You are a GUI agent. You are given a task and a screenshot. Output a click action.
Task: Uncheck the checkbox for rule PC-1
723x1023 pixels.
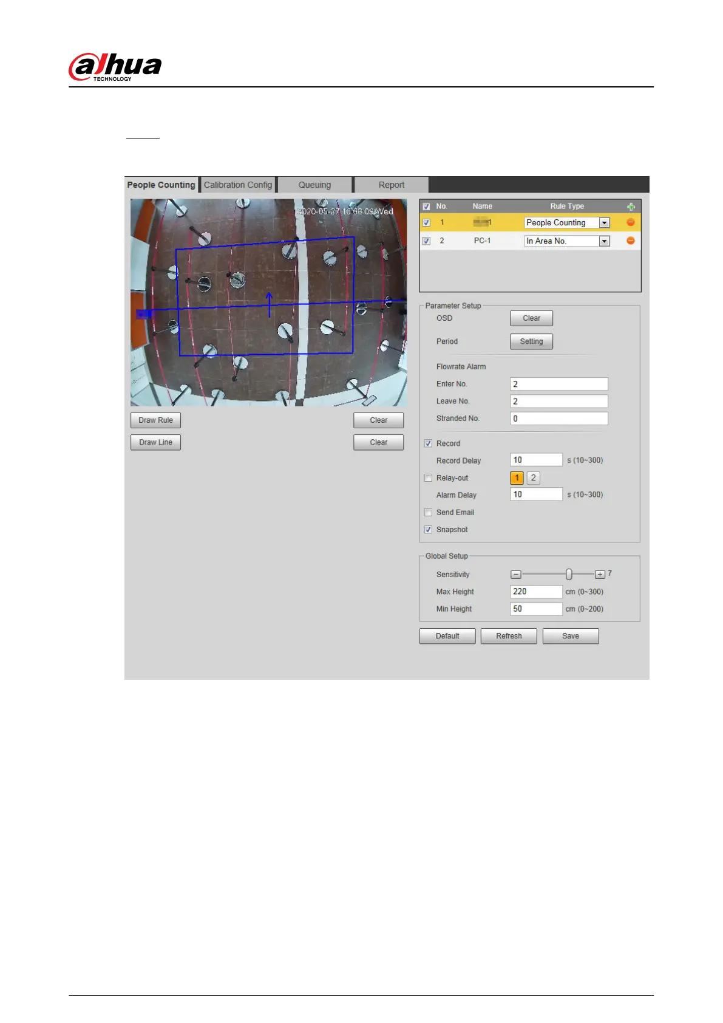[x=426, y=241]
